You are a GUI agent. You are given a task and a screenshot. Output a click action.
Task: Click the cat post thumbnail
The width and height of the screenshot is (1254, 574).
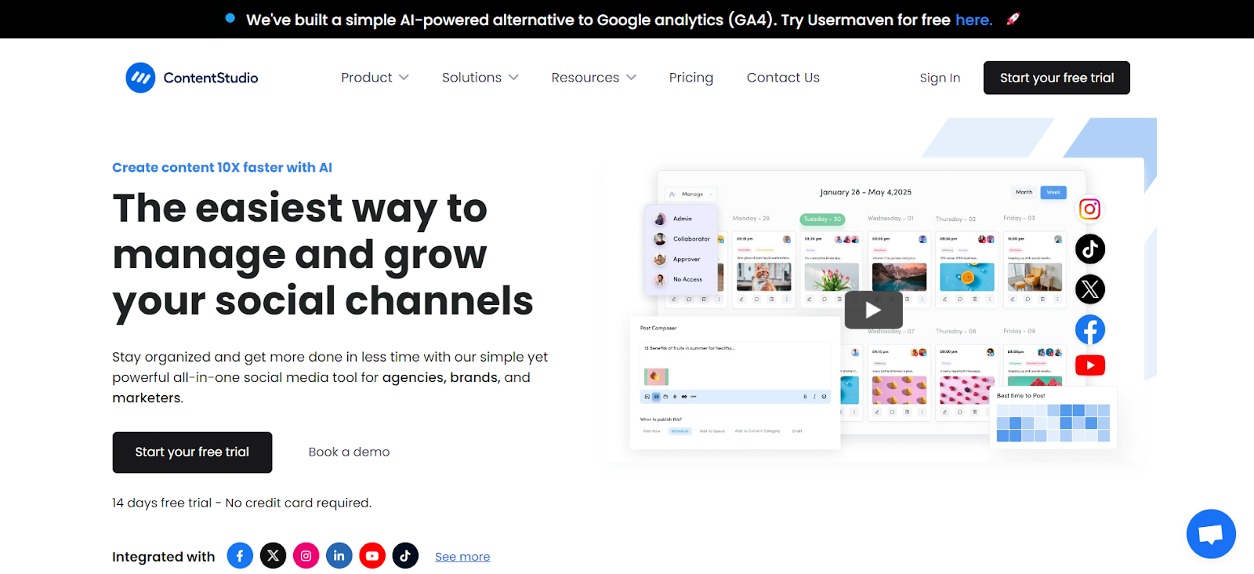pyautogui.click(x=763, y=277)
